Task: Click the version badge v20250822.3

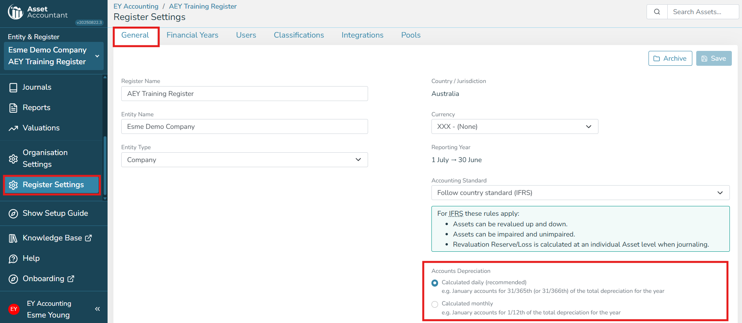Action: click(89, 22)
